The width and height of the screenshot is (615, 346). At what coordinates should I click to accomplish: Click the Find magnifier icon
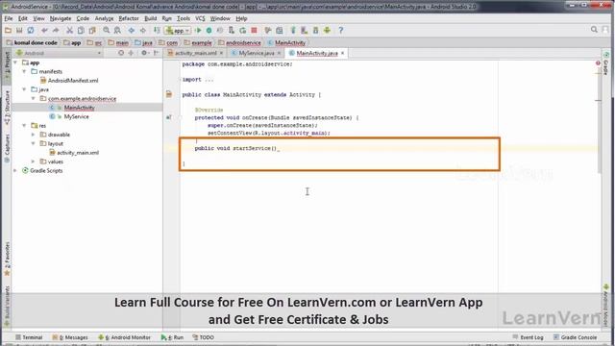click(107, 30)
